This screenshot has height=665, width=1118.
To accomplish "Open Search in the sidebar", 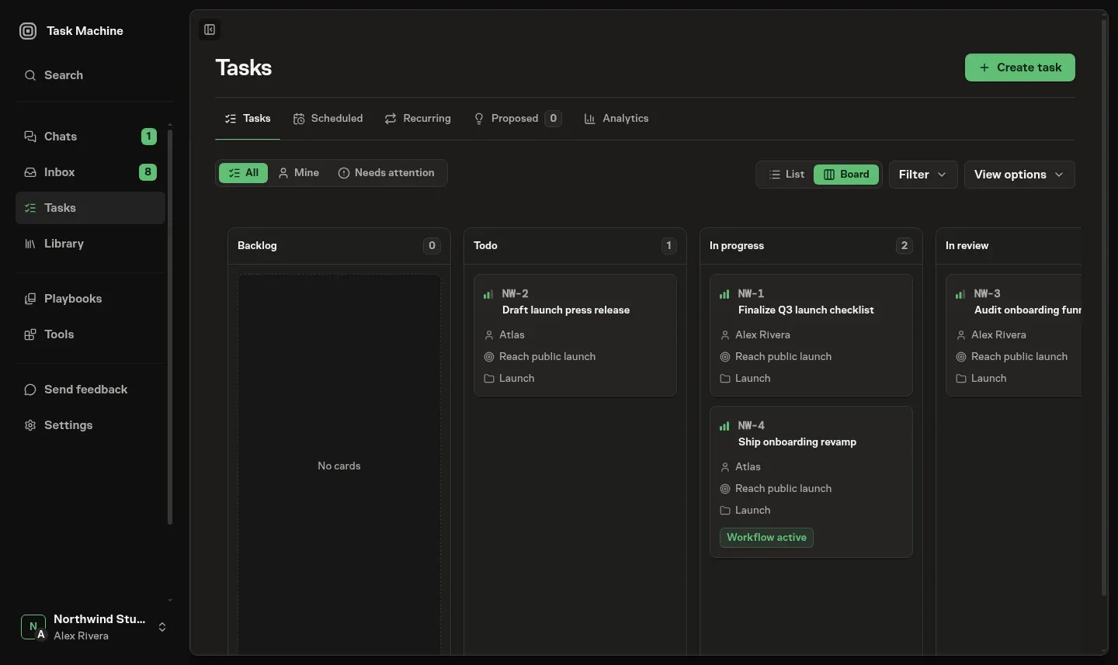I will (90, 75).
